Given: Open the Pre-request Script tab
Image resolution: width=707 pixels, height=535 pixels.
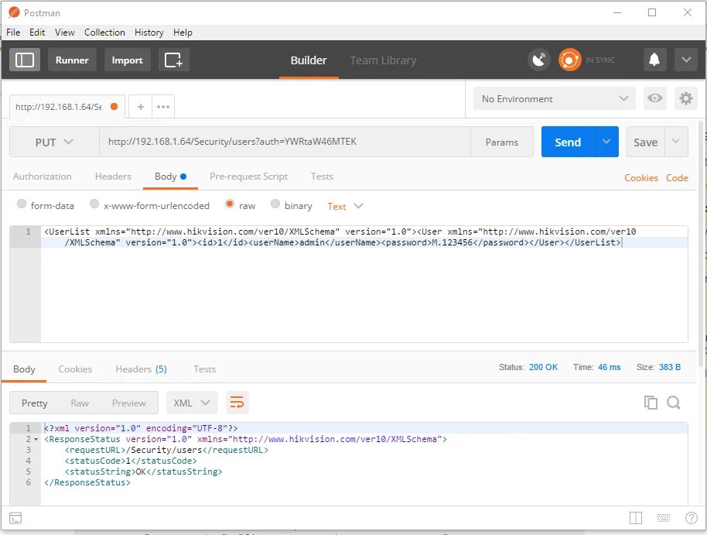Looking at the screenshot, I should click(x=248, y=177).
